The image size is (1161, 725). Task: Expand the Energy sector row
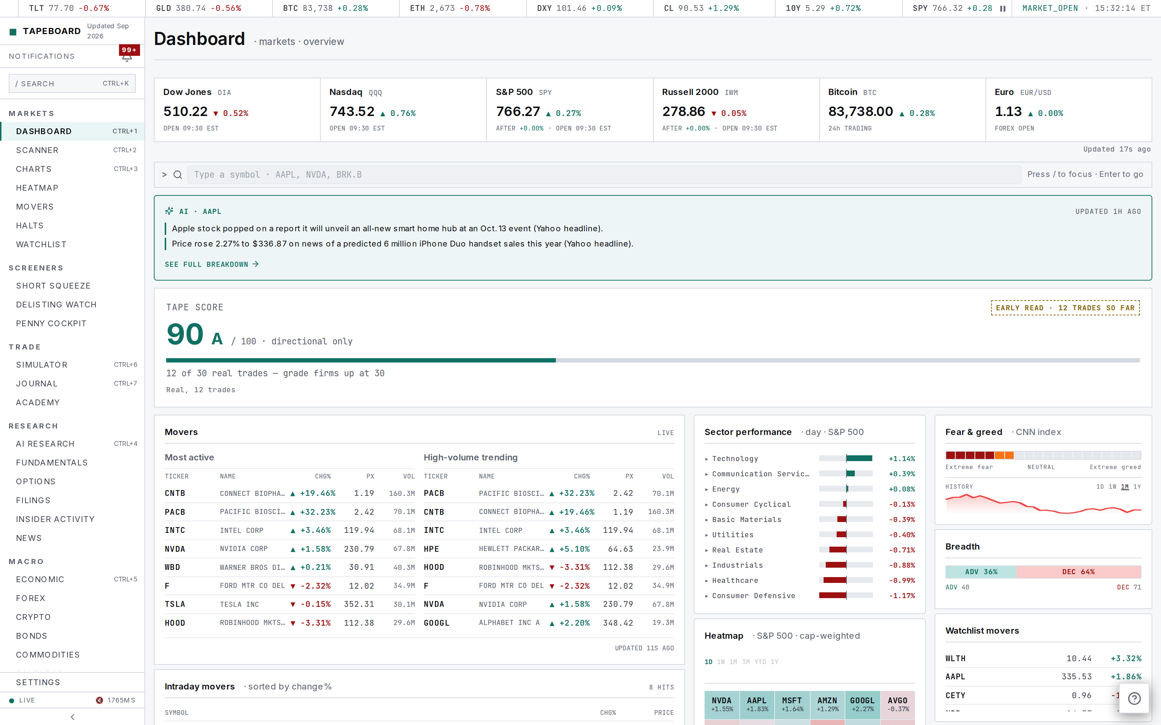pos(809,489)
